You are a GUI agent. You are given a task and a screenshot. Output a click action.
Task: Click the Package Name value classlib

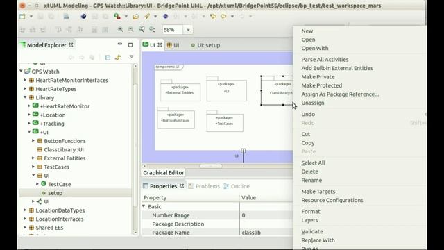click(x=251, y=233)
